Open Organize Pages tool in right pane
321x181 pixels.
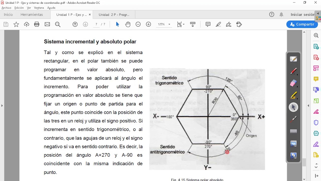316,101
